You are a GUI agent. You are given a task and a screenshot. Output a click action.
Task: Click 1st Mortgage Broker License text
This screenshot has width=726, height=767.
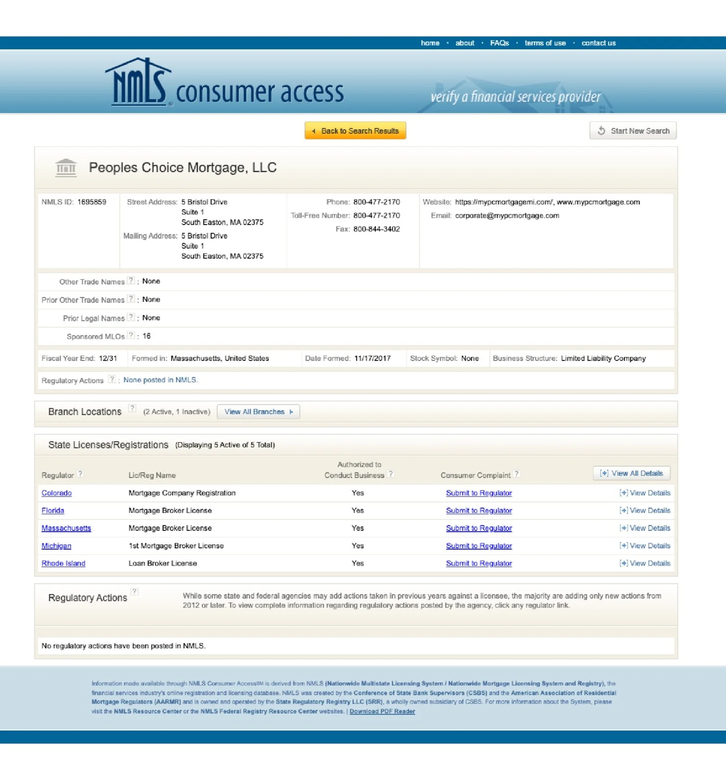coord(176,546)
